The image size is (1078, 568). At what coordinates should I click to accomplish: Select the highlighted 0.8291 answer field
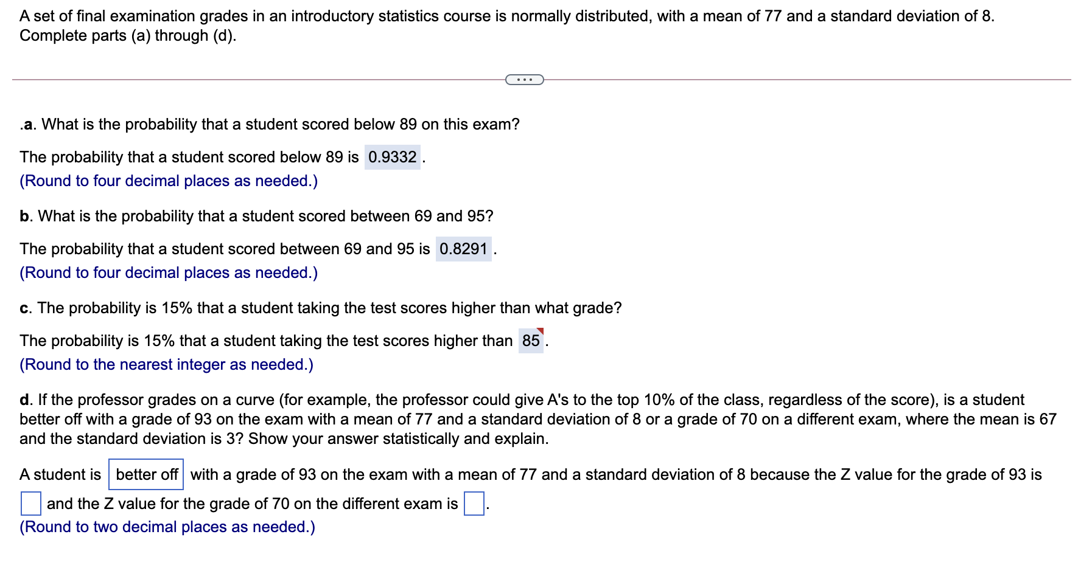click(464, 248)
